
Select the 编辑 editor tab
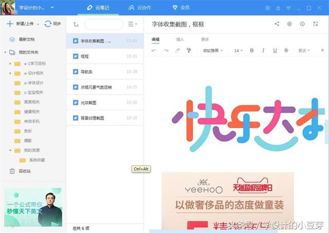[155, 40]
